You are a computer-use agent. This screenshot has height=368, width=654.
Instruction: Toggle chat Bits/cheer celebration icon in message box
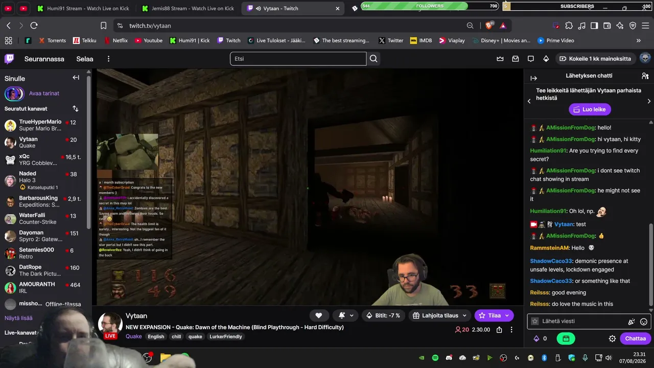(632, 321)
